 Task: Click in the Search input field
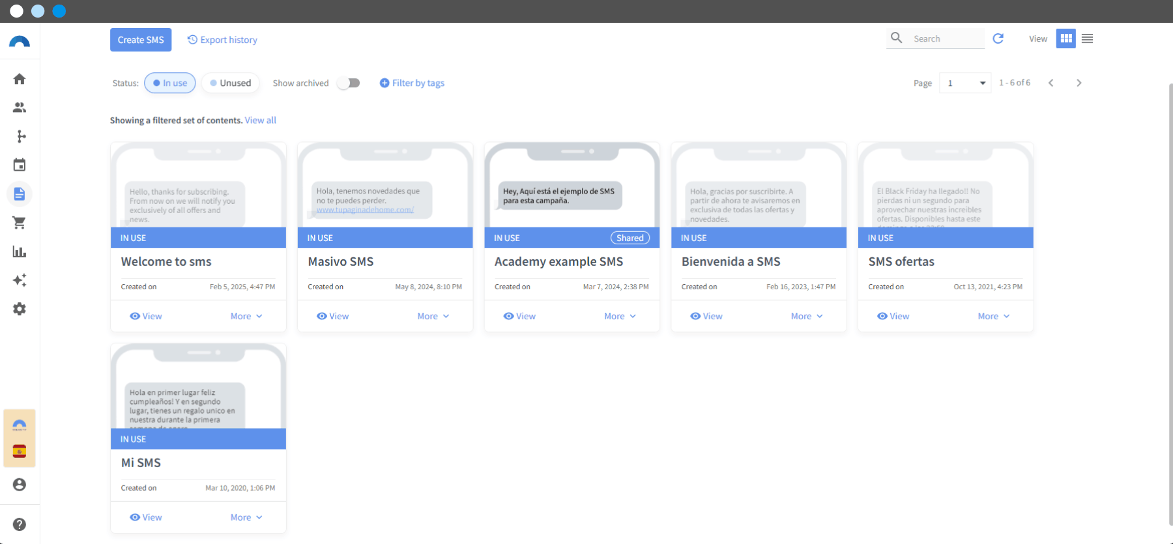[x=948, y=38]
